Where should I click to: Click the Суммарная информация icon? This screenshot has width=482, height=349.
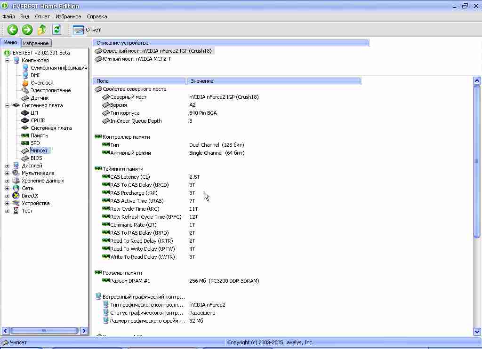point(25,68)
